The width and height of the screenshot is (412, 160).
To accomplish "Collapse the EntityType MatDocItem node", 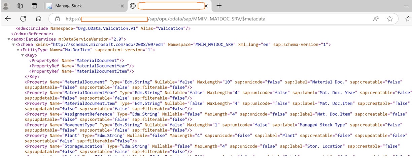I will tap(18, 50).
